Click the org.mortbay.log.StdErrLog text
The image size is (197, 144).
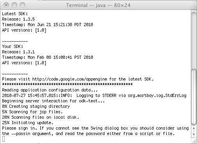(x=157, y=95)
